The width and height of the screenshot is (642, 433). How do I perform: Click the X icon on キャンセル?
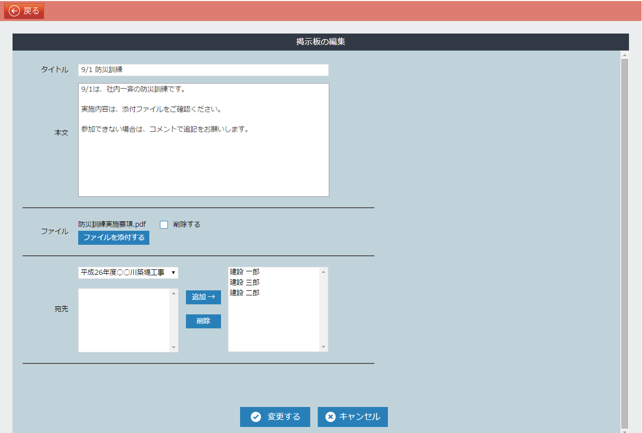330,417
